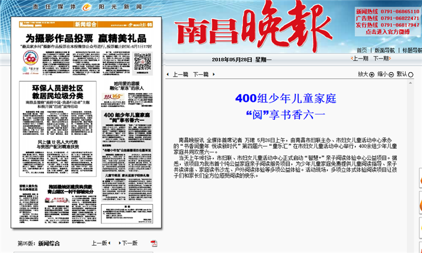Image resolution: width=422 pixels, height=253 pixels.
Task: Click the QR code on the newspaper page
Action: pyautogui.click(x=142, y=61)
